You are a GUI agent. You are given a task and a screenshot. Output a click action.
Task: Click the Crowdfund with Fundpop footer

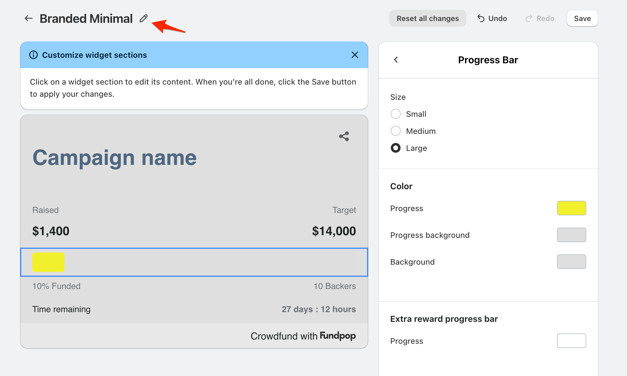pyautogui.click(x=303, y=336)
